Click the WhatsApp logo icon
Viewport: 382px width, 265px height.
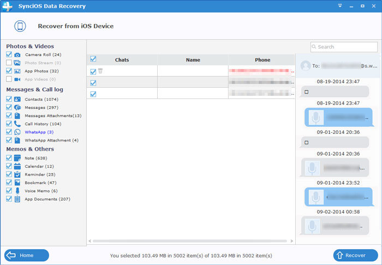click(17, 132)
